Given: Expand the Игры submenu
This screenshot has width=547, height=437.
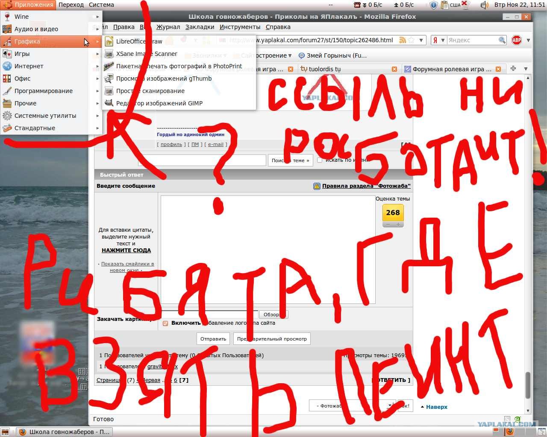Looking at the screenshot, I should pyautogui.click(x=51, y=54).
